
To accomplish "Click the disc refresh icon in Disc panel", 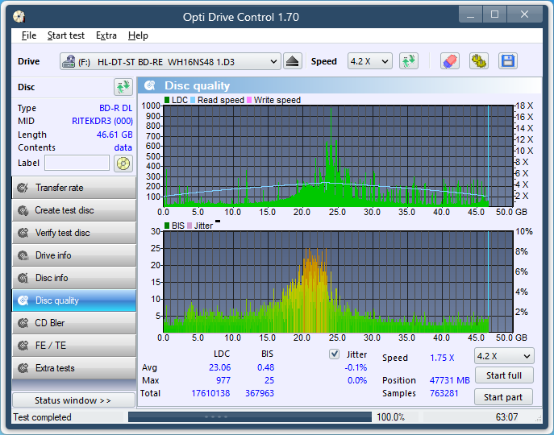I will (123, 87).
